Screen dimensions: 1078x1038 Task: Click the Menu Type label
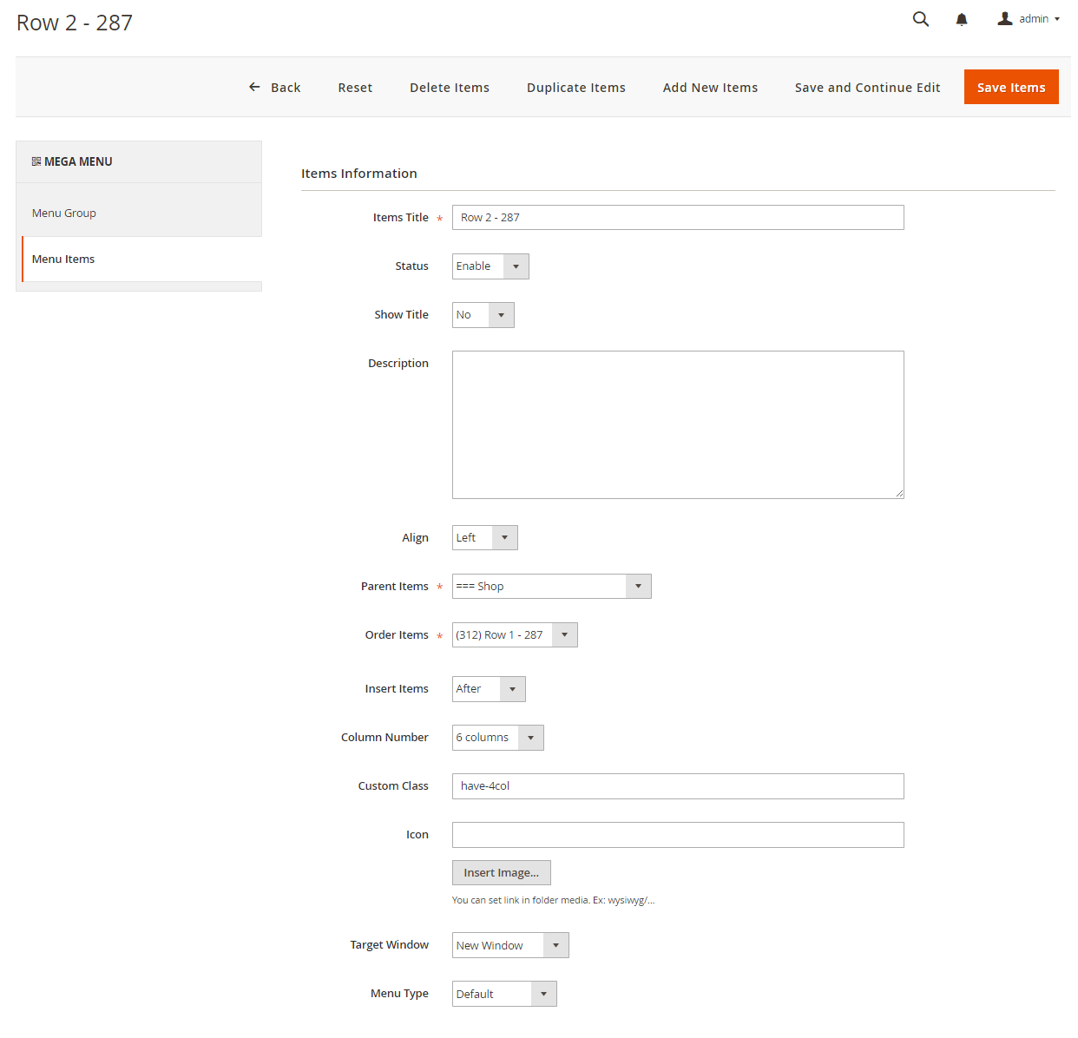pos(399,994)
